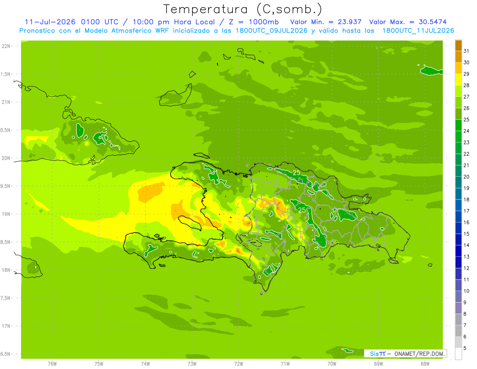Click the '69W' longitude axis label
The image size is (477, 369).
point(378,364)
